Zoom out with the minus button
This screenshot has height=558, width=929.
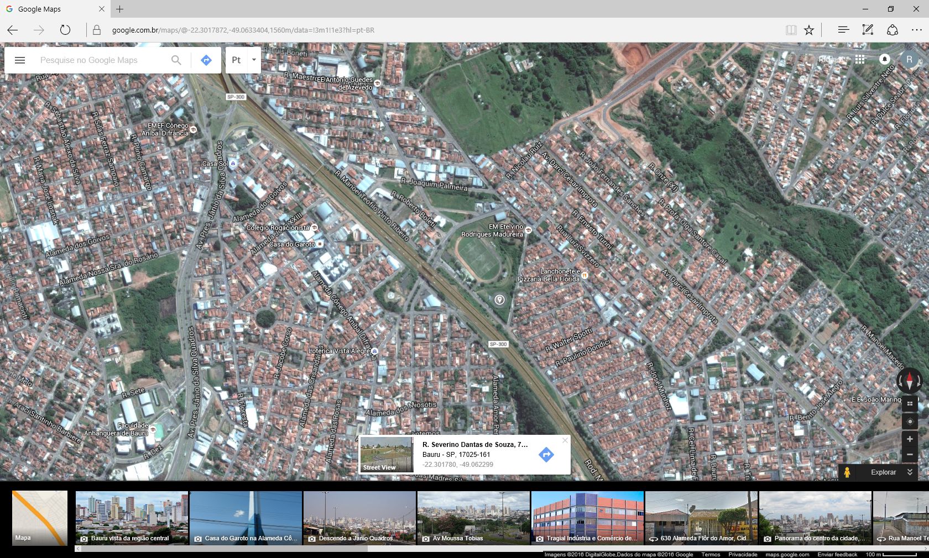point(910,454)
